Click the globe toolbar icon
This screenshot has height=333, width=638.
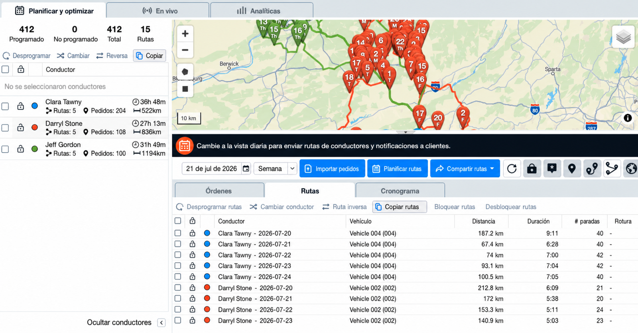click(631, 169)
